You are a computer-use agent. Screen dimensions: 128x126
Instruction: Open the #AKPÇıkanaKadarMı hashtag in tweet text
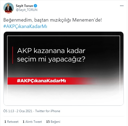25,26
